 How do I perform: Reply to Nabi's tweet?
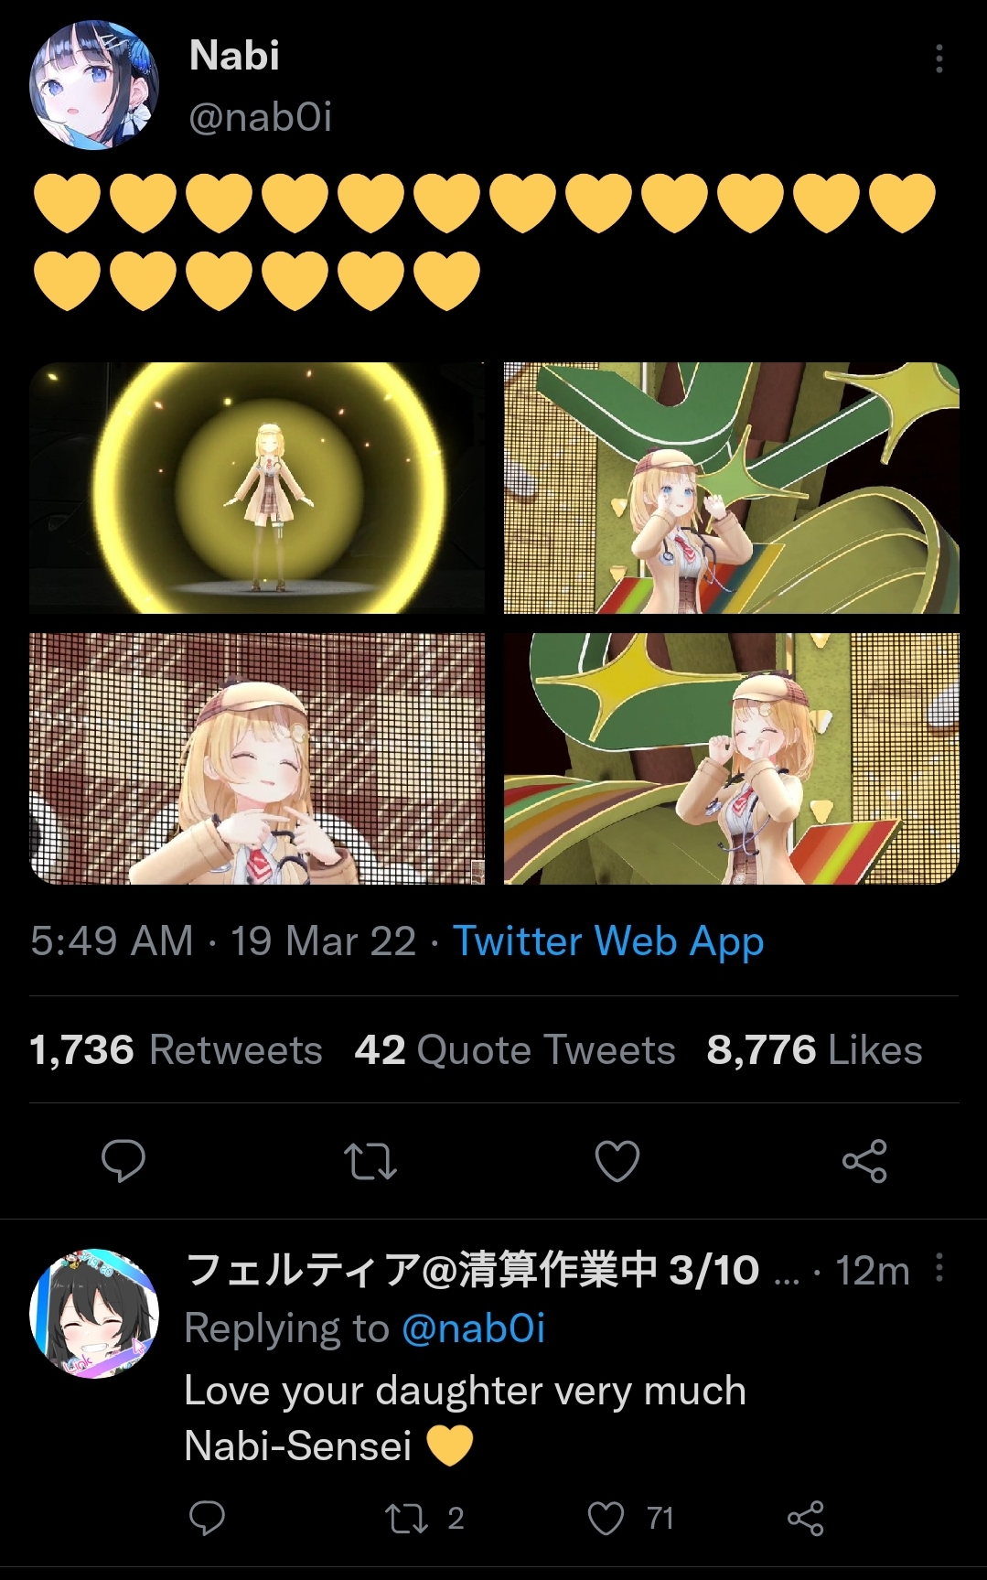coord(123,1161)
